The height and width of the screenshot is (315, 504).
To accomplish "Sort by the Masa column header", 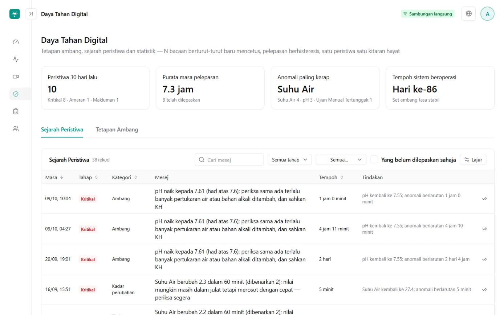I will (x=54, y=177).
